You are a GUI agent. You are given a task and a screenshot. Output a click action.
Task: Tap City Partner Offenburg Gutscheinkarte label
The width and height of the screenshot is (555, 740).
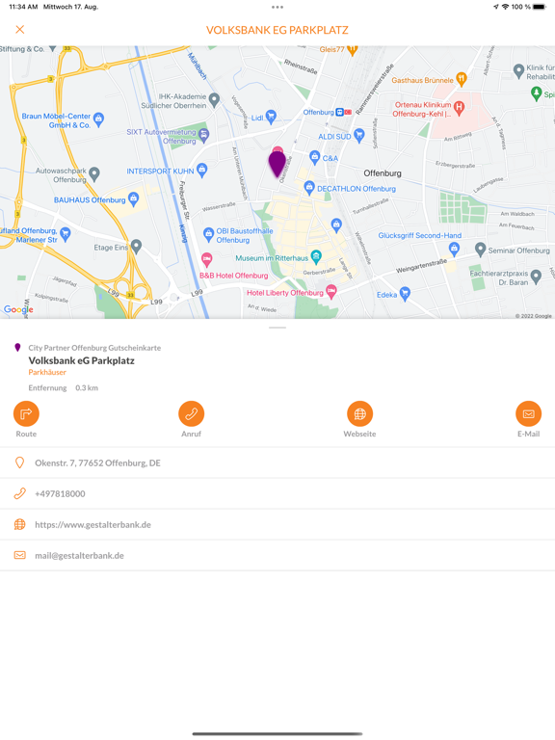94,348
